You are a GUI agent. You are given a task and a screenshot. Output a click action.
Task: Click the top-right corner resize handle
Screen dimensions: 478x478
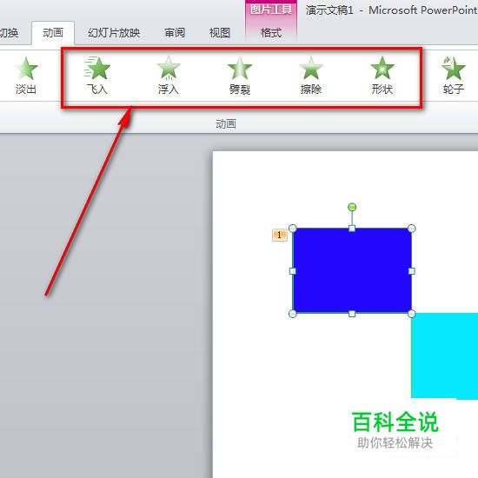click(412, 228)
